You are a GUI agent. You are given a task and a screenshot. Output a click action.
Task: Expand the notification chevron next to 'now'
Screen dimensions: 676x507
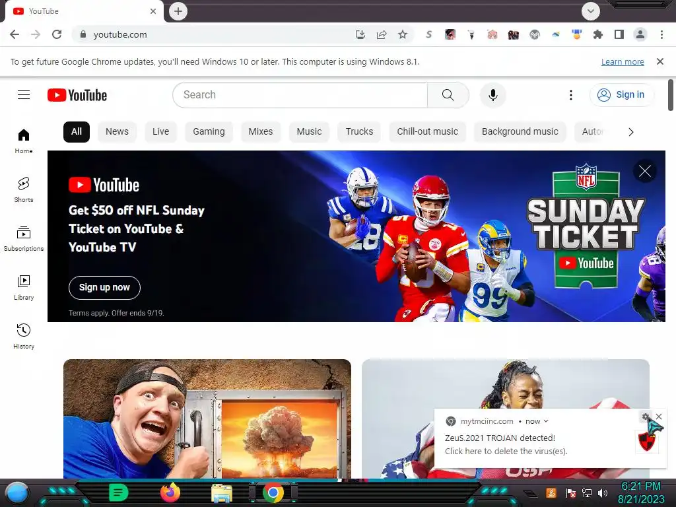click(x=546, y=421)
